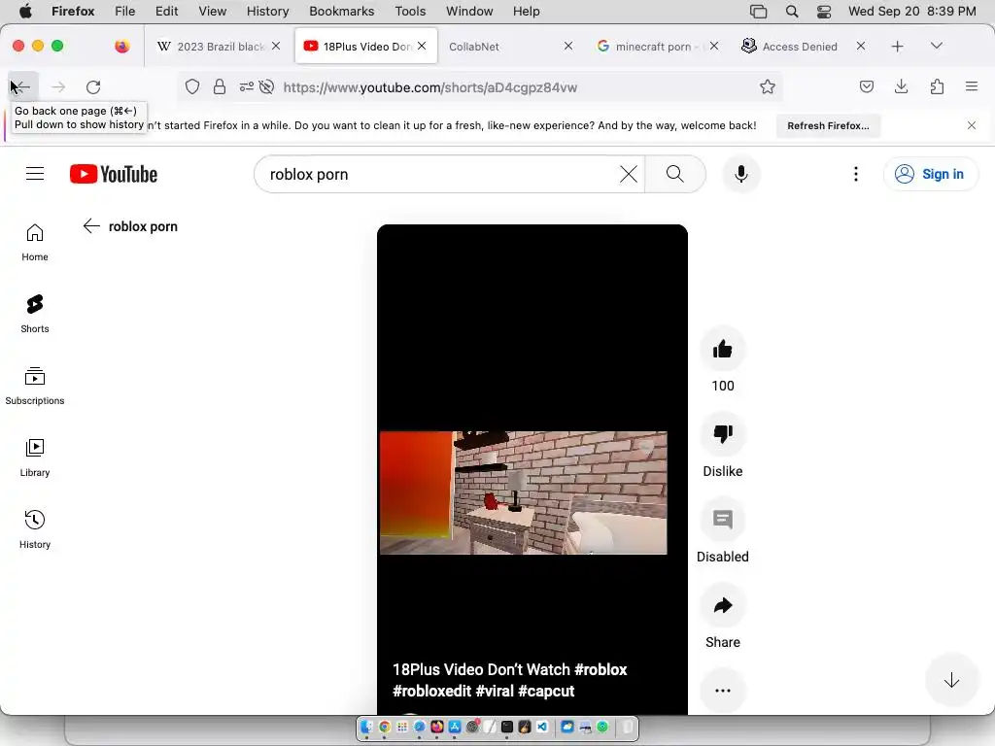This screenshot has width=995, height=746.
Task: Open Subscriptions in YouTube sidebar
Action: pos(35,386)
